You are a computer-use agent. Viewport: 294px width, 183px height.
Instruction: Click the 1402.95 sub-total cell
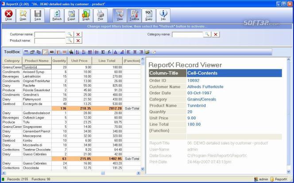pos(107,159)
